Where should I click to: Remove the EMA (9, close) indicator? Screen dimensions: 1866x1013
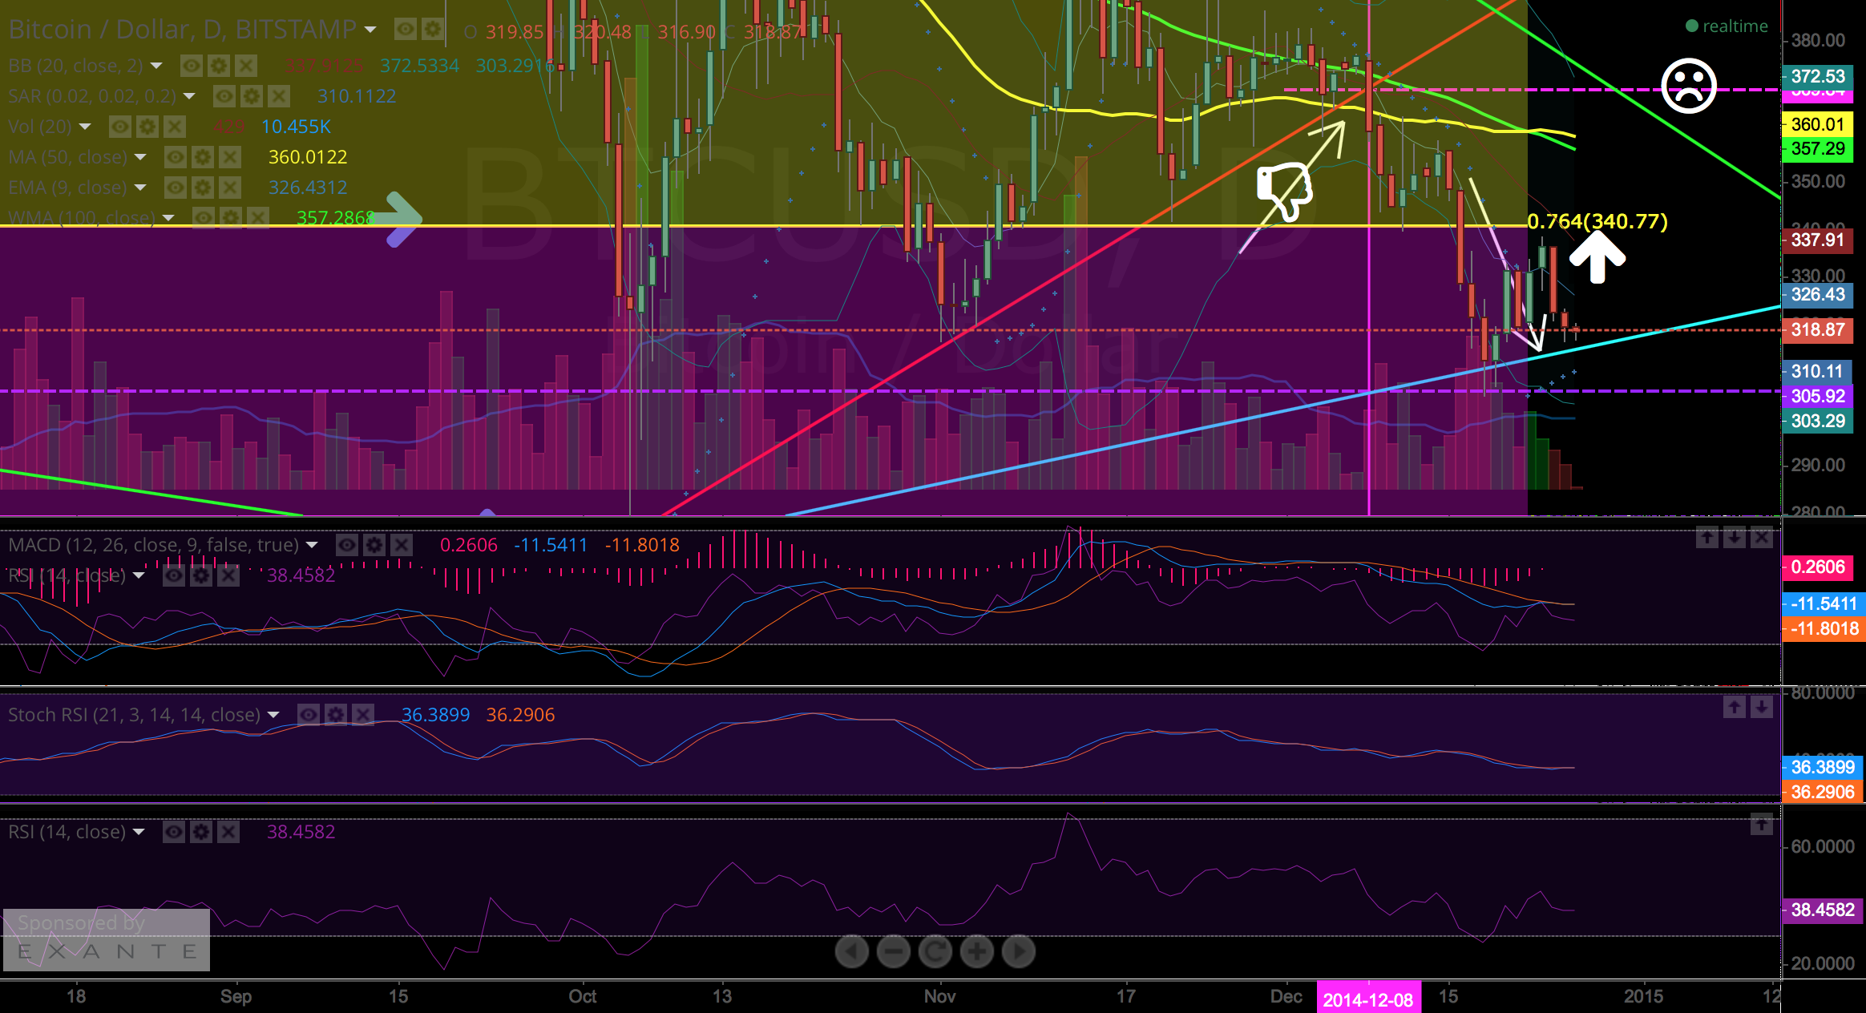[x=230, y=188]
